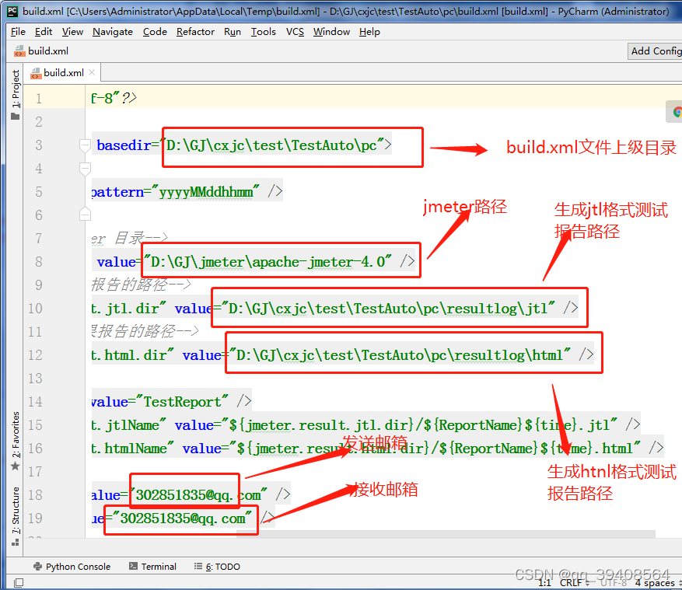This screenshot has width=682, height=590.
Task: Click email value on line 19
Action: 183,518
